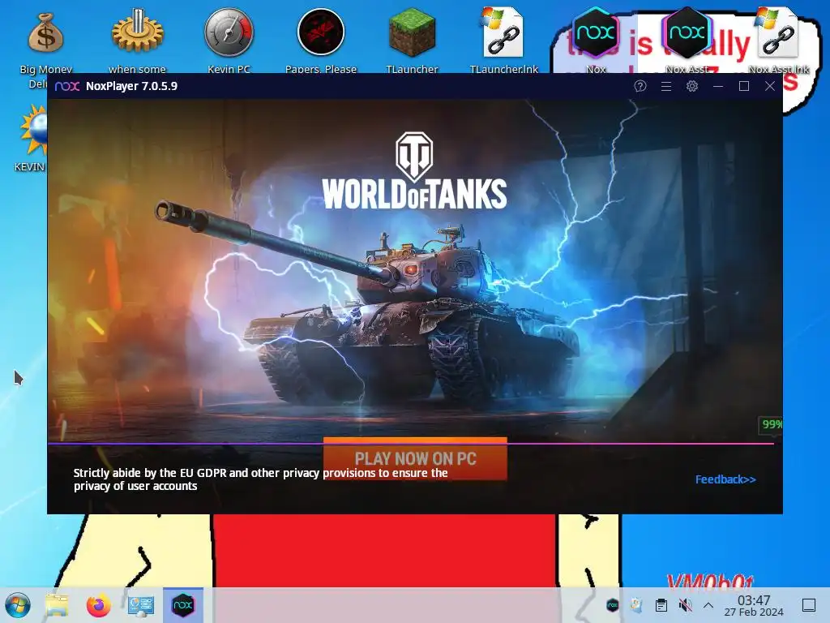
Task: Click the tray icon right of the Nox tray icon
Action: click(x=636, y=605)
